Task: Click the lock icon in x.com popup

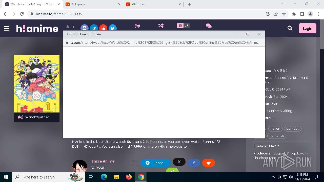Action: [67, 42]
